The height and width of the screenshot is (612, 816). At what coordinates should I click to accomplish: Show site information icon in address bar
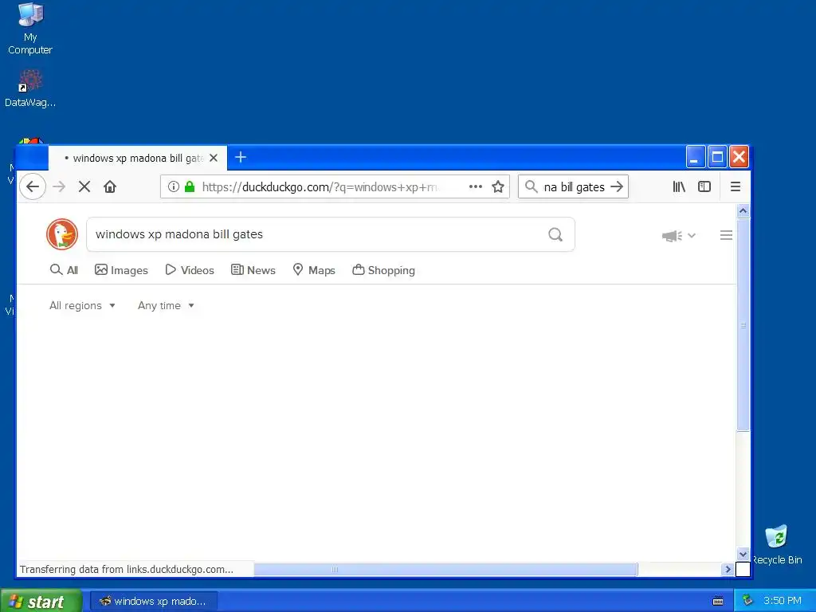[173, 186]
